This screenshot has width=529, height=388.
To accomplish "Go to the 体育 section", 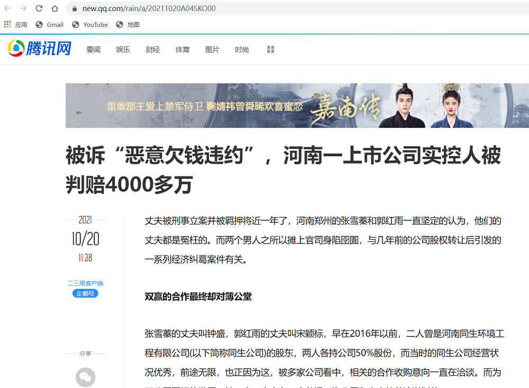I will coord(183,50).
